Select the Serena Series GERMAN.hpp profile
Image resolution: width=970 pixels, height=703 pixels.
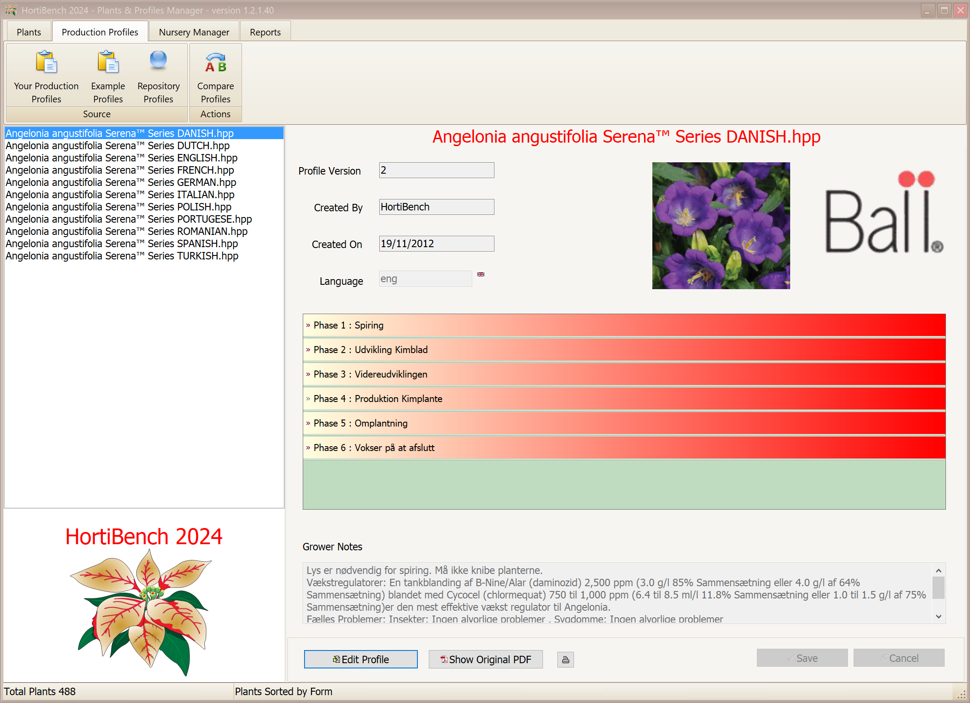[x=121, y=182]
